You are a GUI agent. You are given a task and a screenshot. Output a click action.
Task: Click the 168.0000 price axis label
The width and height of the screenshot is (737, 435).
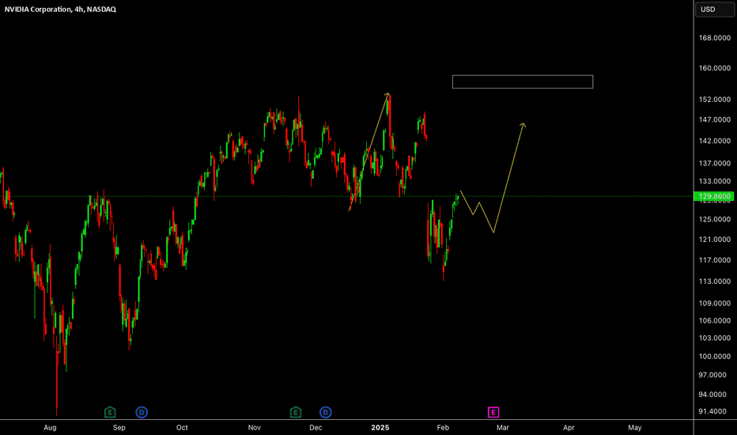pyautogui.click(x=714, y=38)
